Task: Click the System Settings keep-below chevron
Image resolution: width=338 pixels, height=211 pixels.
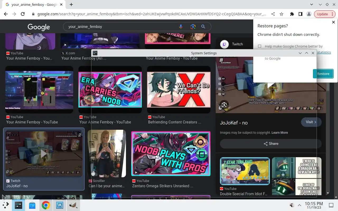Action: 300,53
